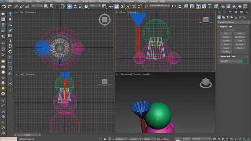Toggle the Selection Lock padlock in the status bar
This screenshot has height=141, width=251.
(x=105, y=139)
